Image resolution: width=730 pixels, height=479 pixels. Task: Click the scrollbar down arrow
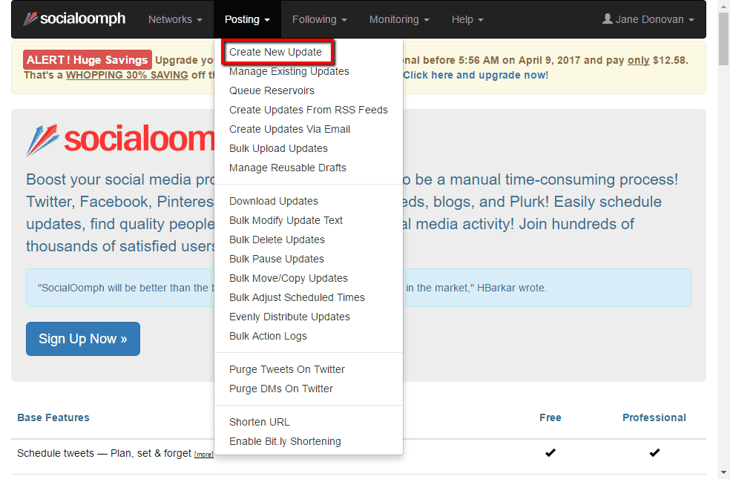pos(724,472)
